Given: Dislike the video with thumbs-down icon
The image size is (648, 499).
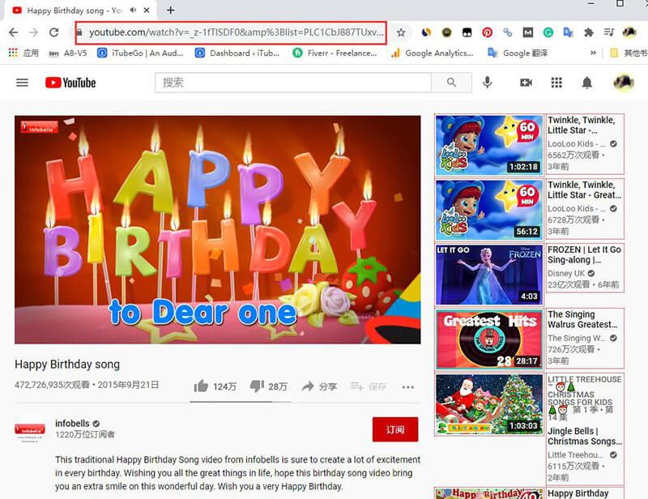Looking at the screenshot, I should [x=257, y=386].
